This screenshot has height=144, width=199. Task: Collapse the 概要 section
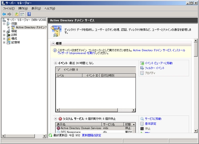[x=53, y=44]
